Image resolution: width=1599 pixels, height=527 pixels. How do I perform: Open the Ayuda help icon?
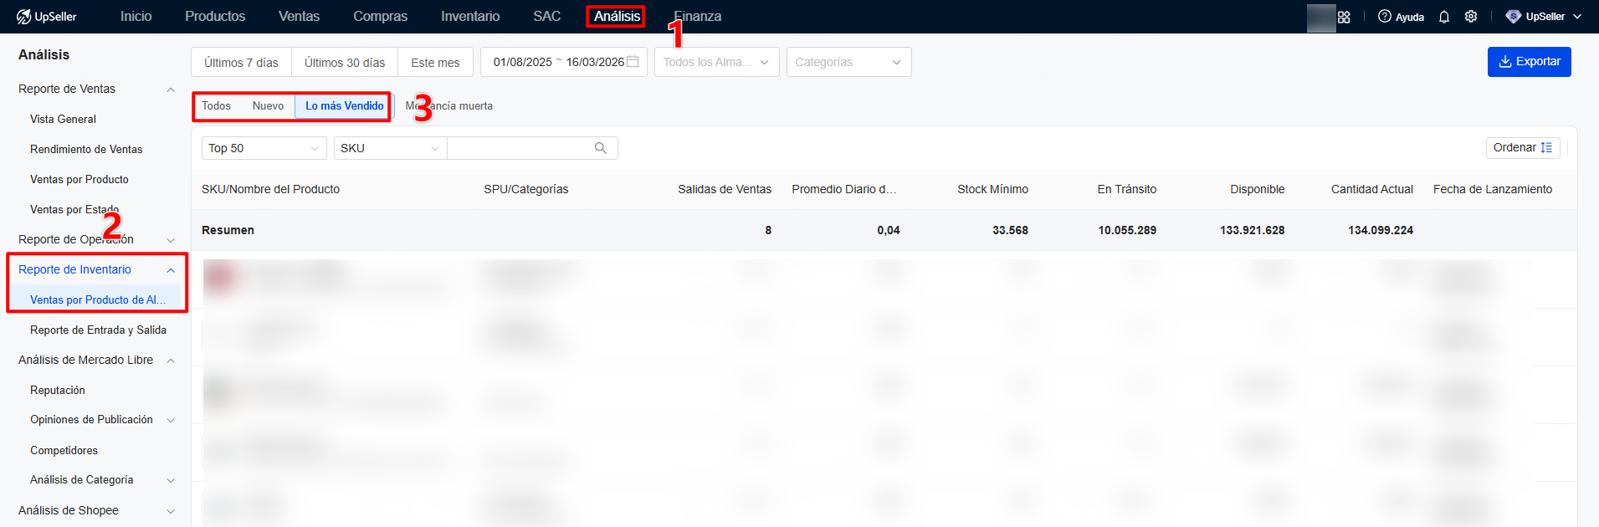click(1385, 17)
